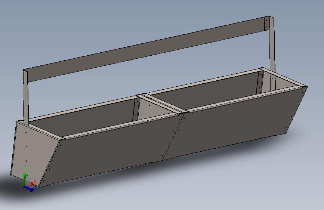The image size is (324, 210).
Task: Select the long top handle rail of the model
Action: pos(147,49)
